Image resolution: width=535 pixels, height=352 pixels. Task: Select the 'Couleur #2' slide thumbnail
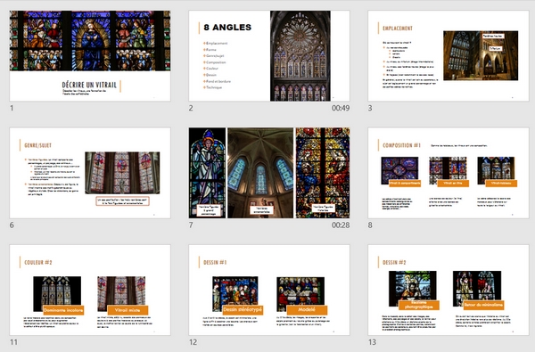(x=90, y=290)
